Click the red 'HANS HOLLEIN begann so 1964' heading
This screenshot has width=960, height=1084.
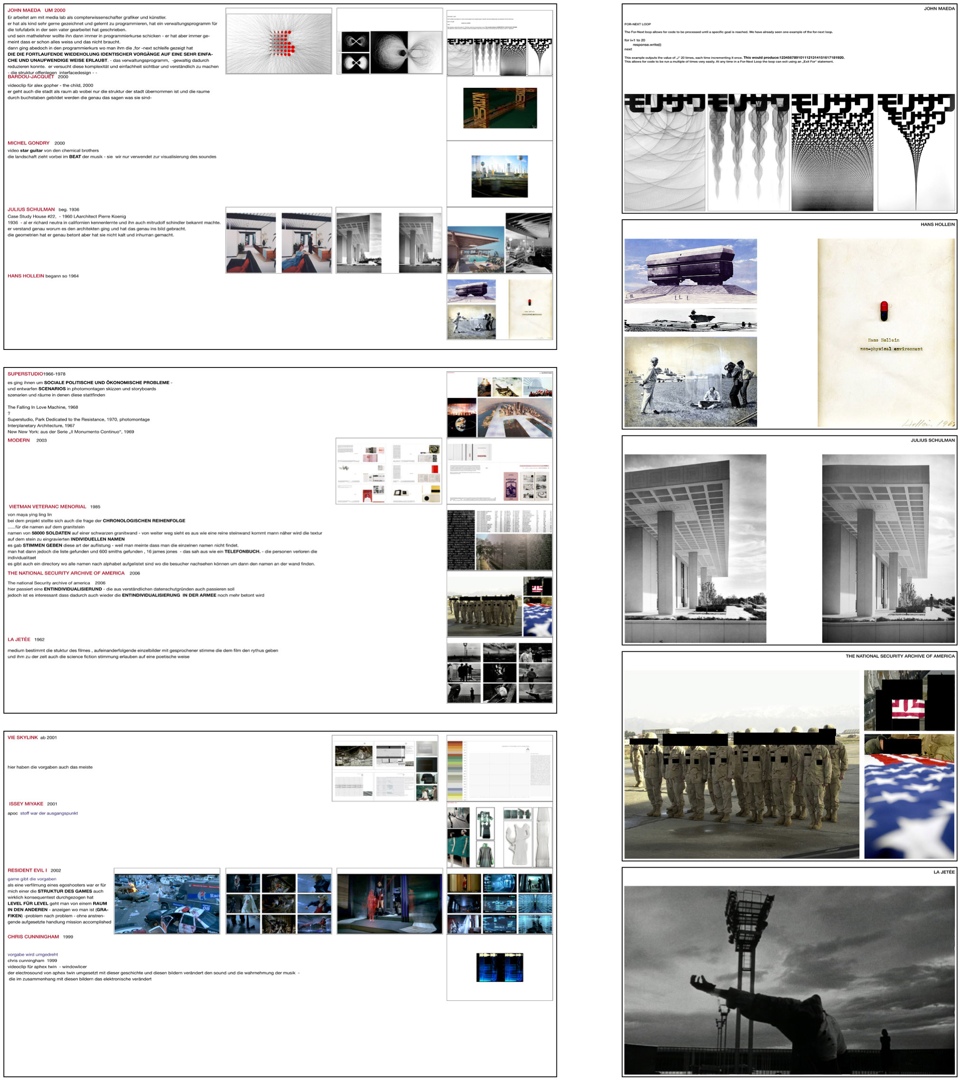pyautogui.click(x=43, y=276)
